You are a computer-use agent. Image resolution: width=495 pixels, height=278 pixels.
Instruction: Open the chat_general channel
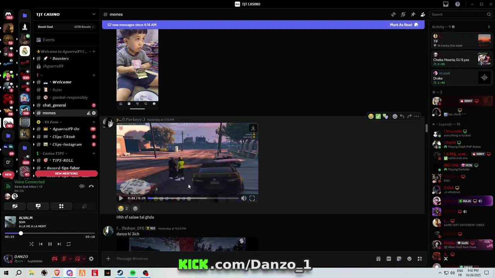(x=66, y=105)
